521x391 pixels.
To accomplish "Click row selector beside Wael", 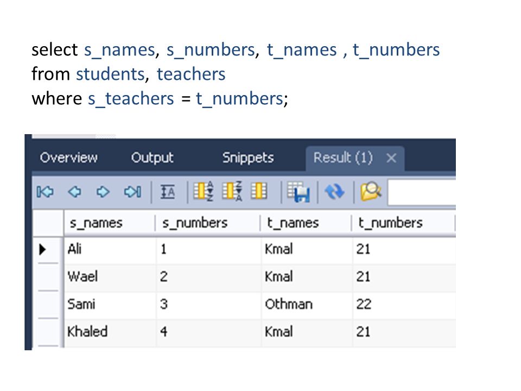I will click(x=48, y=277).
